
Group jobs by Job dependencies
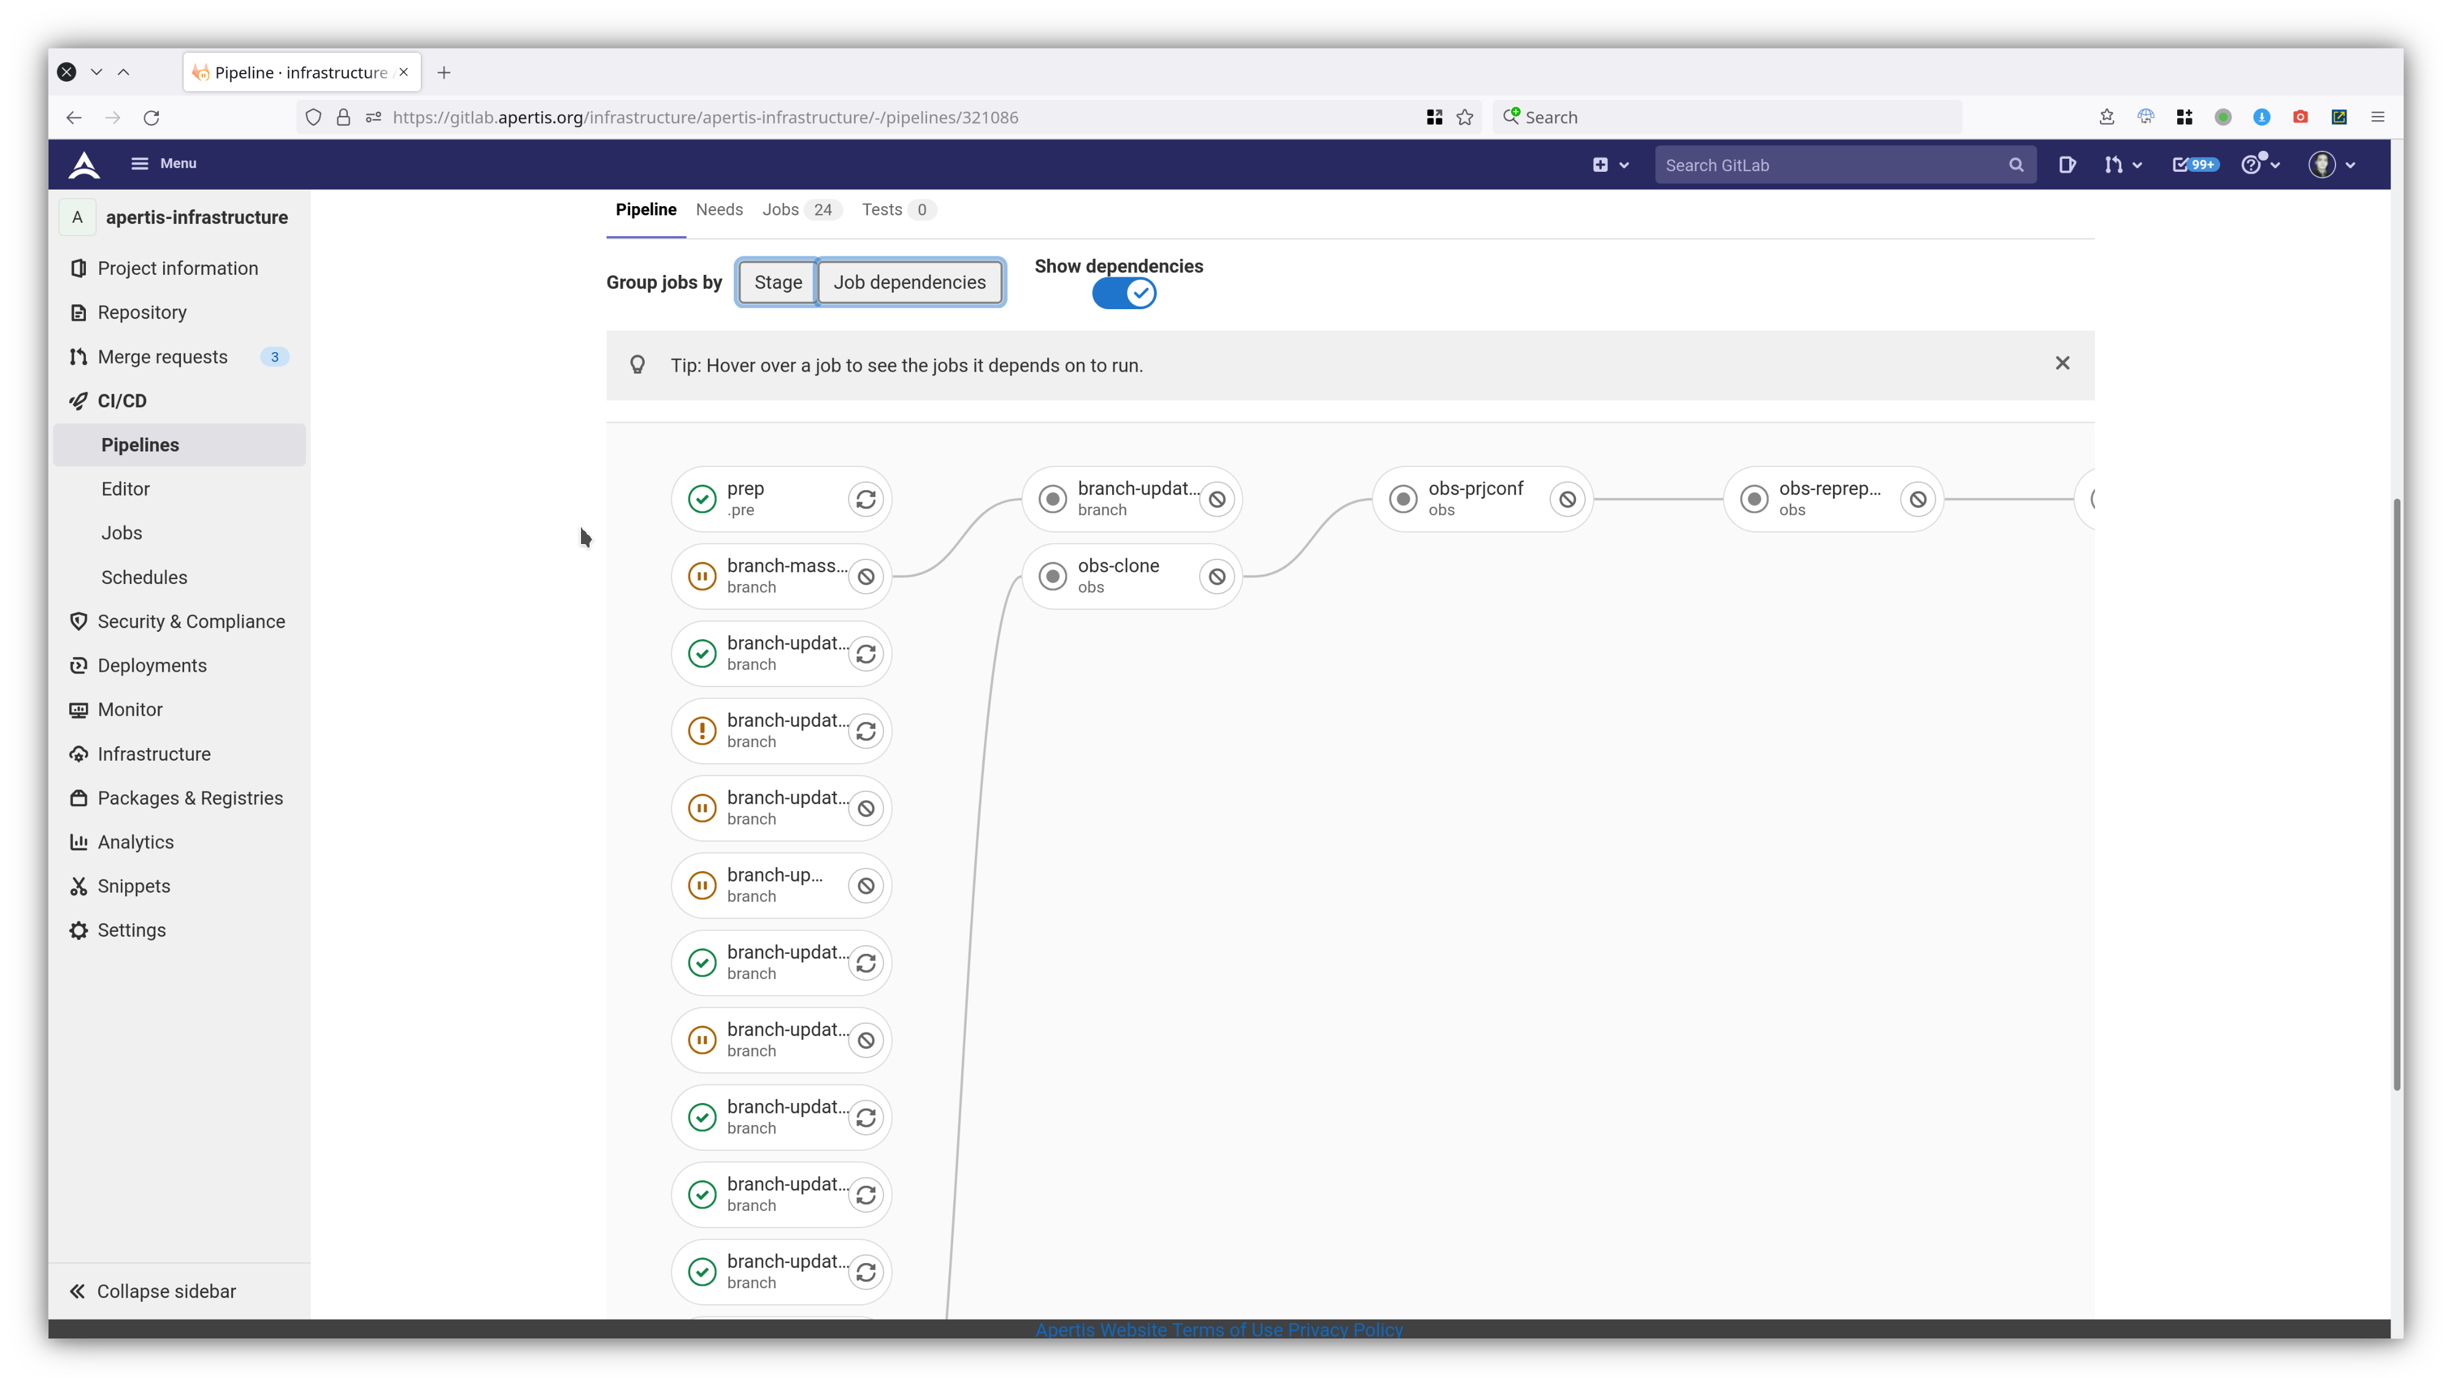pos(909,282)
